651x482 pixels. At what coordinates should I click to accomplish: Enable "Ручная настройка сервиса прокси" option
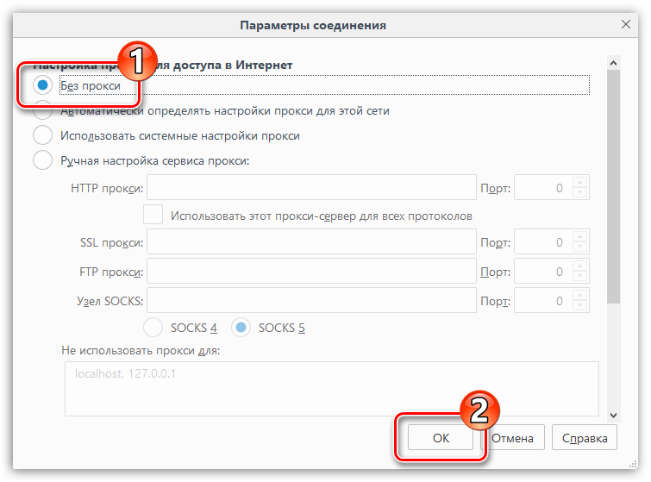42,160
